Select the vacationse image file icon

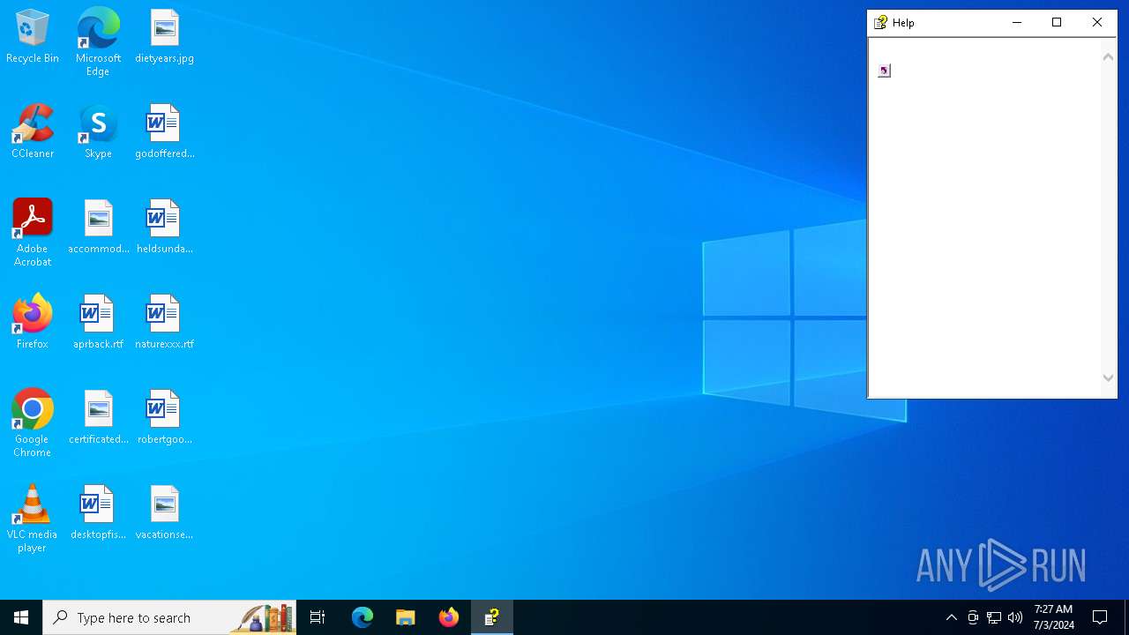point(164,513)
